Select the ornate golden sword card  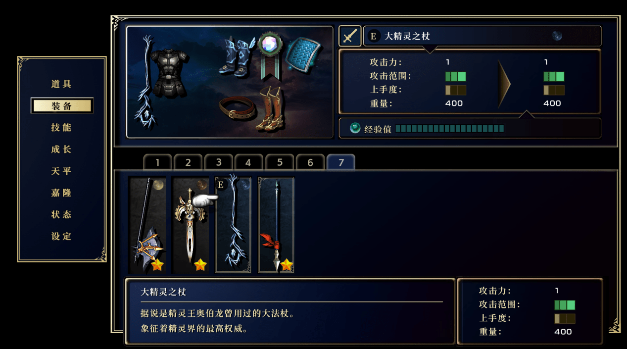190,225
